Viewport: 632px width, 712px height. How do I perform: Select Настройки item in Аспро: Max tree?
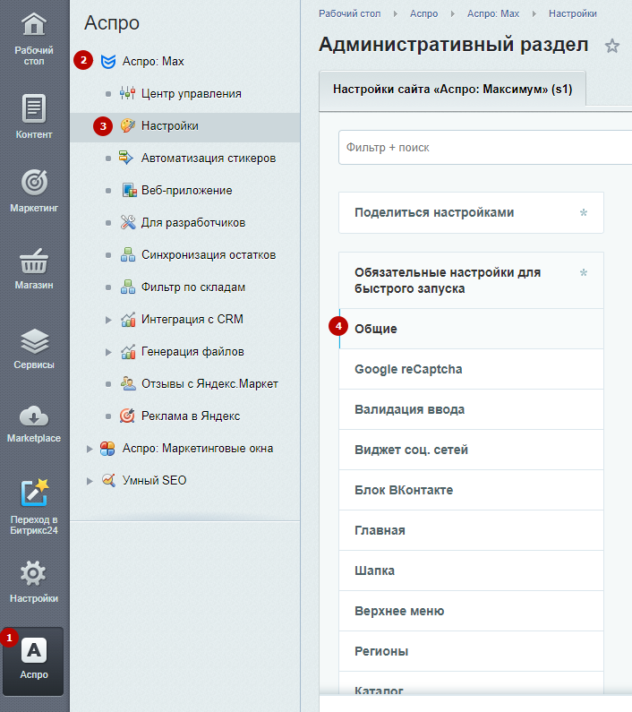(x=170, y=125)
